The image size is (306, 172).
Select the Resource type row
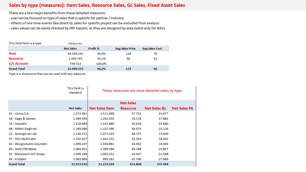(16, 59)
